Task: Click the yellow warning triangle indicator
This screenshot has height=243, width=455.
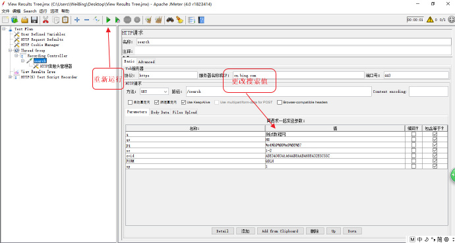Action: 430,19
